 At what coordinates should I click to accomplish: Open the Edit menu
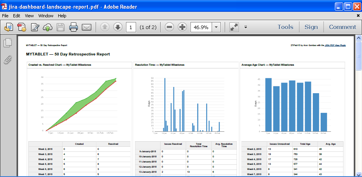click(17, 16)
